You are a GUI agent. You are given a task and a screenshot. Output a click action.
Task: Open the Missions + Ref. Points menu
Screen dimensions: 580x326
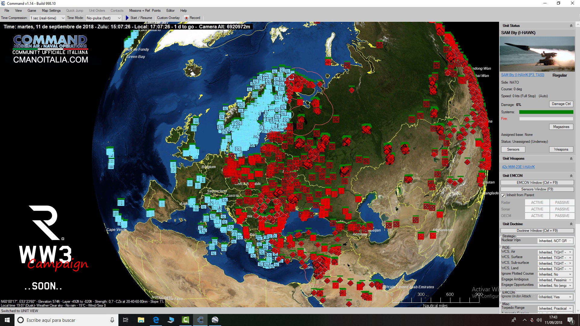click(145, 11)
